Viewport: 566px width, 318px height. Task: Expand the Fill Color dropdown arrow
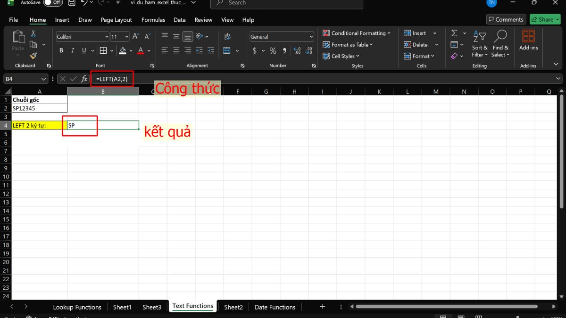click(131, 50)
